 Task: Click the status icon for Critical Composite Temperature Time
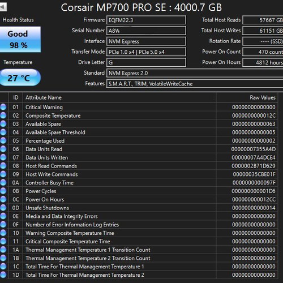click(x=3, y=241)
